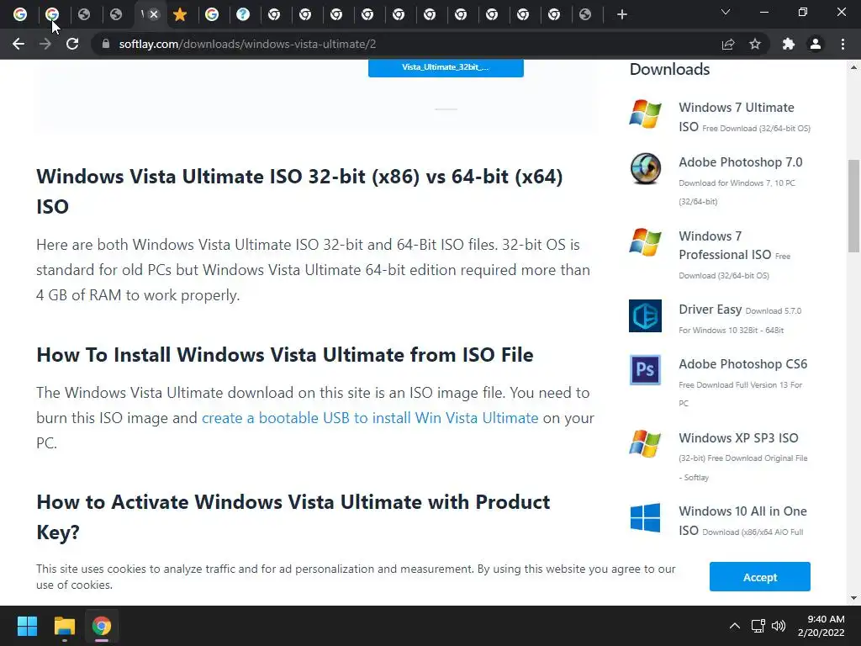Focus the softlay.com address bar
This screenshot has height=646, width=861.
[406, 44]
